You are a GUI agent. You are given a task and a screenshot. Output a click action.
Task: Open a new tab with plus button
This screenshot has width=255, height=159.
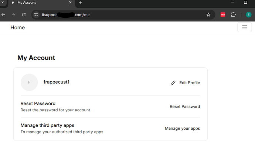[x=81, y=3]
